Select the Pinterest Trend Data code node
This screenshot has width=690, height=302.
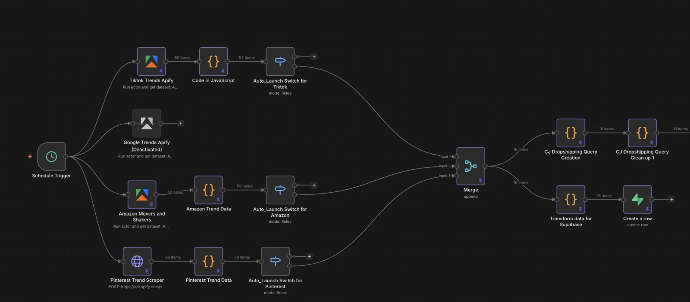(209, 261)
